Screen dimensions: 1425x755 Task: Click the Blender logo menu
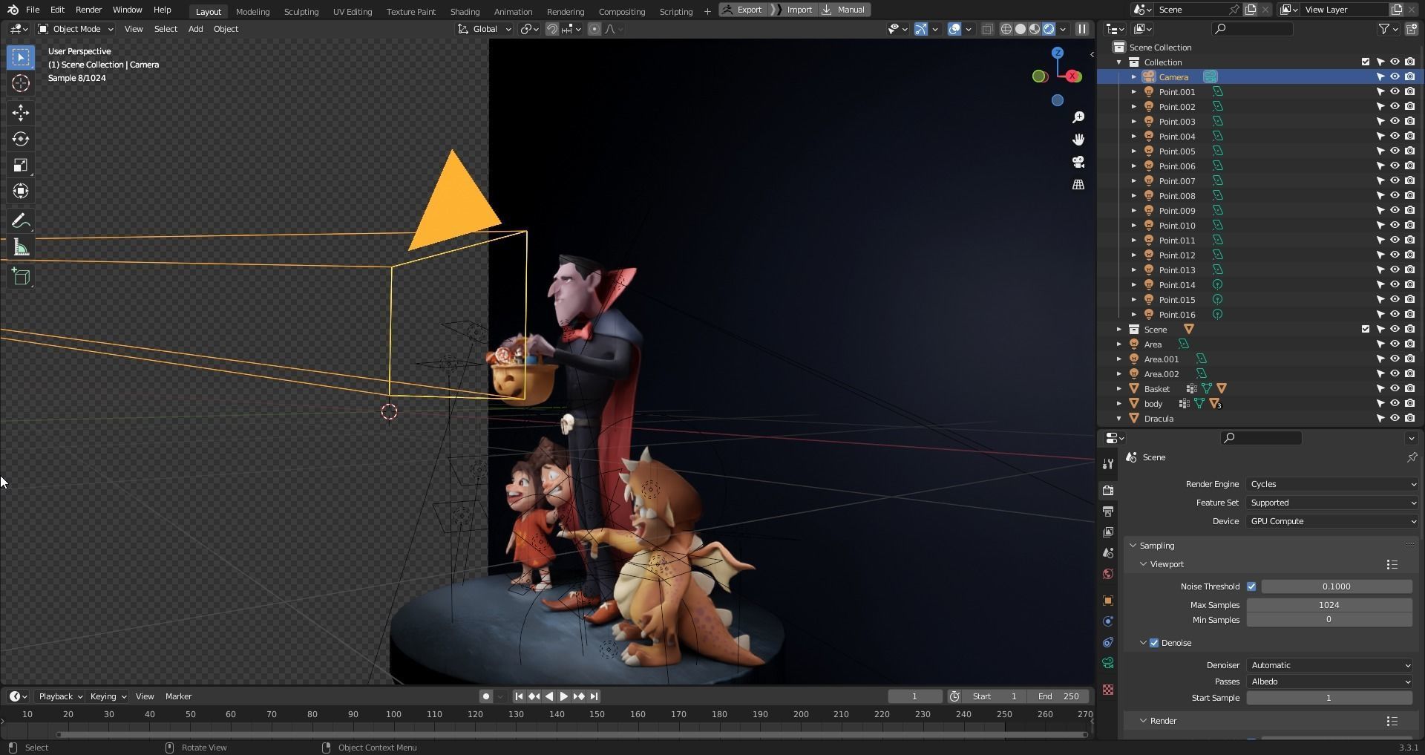click(13, 10)
